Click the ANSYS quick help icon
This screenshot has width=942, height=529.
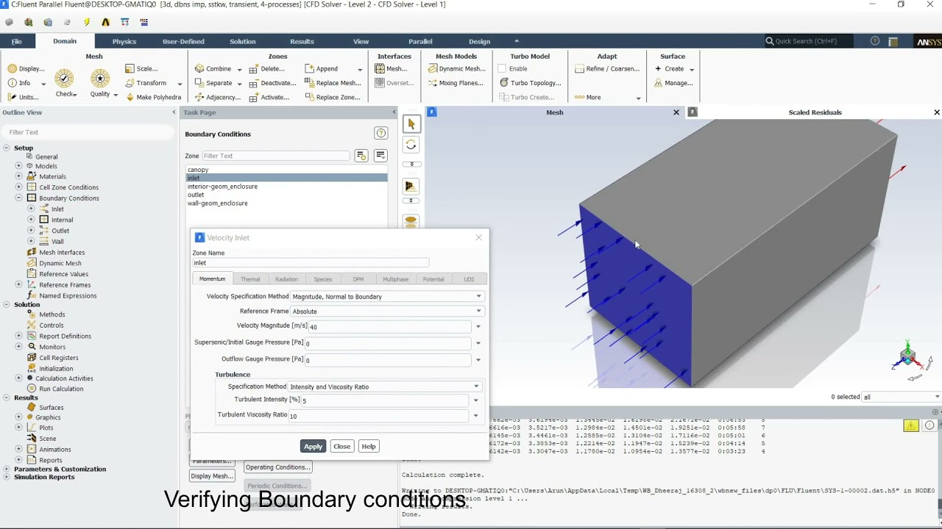coord(875,41)
